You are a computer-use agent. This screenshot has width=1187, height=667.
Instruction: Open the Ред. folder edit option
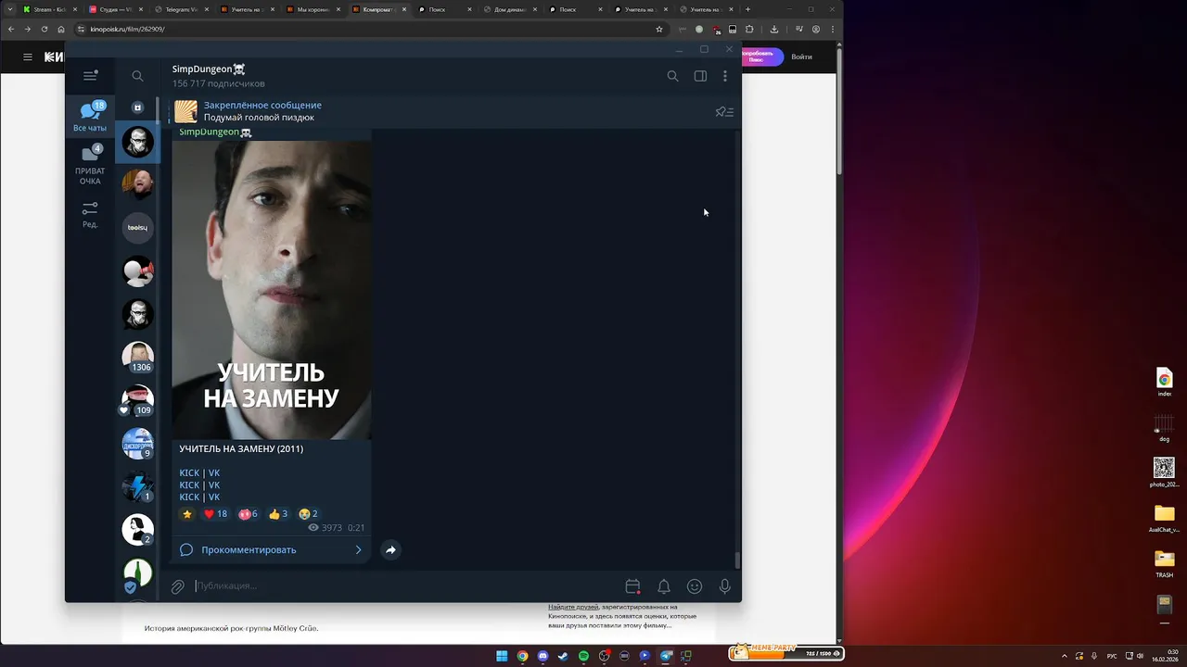click(90, 214)
